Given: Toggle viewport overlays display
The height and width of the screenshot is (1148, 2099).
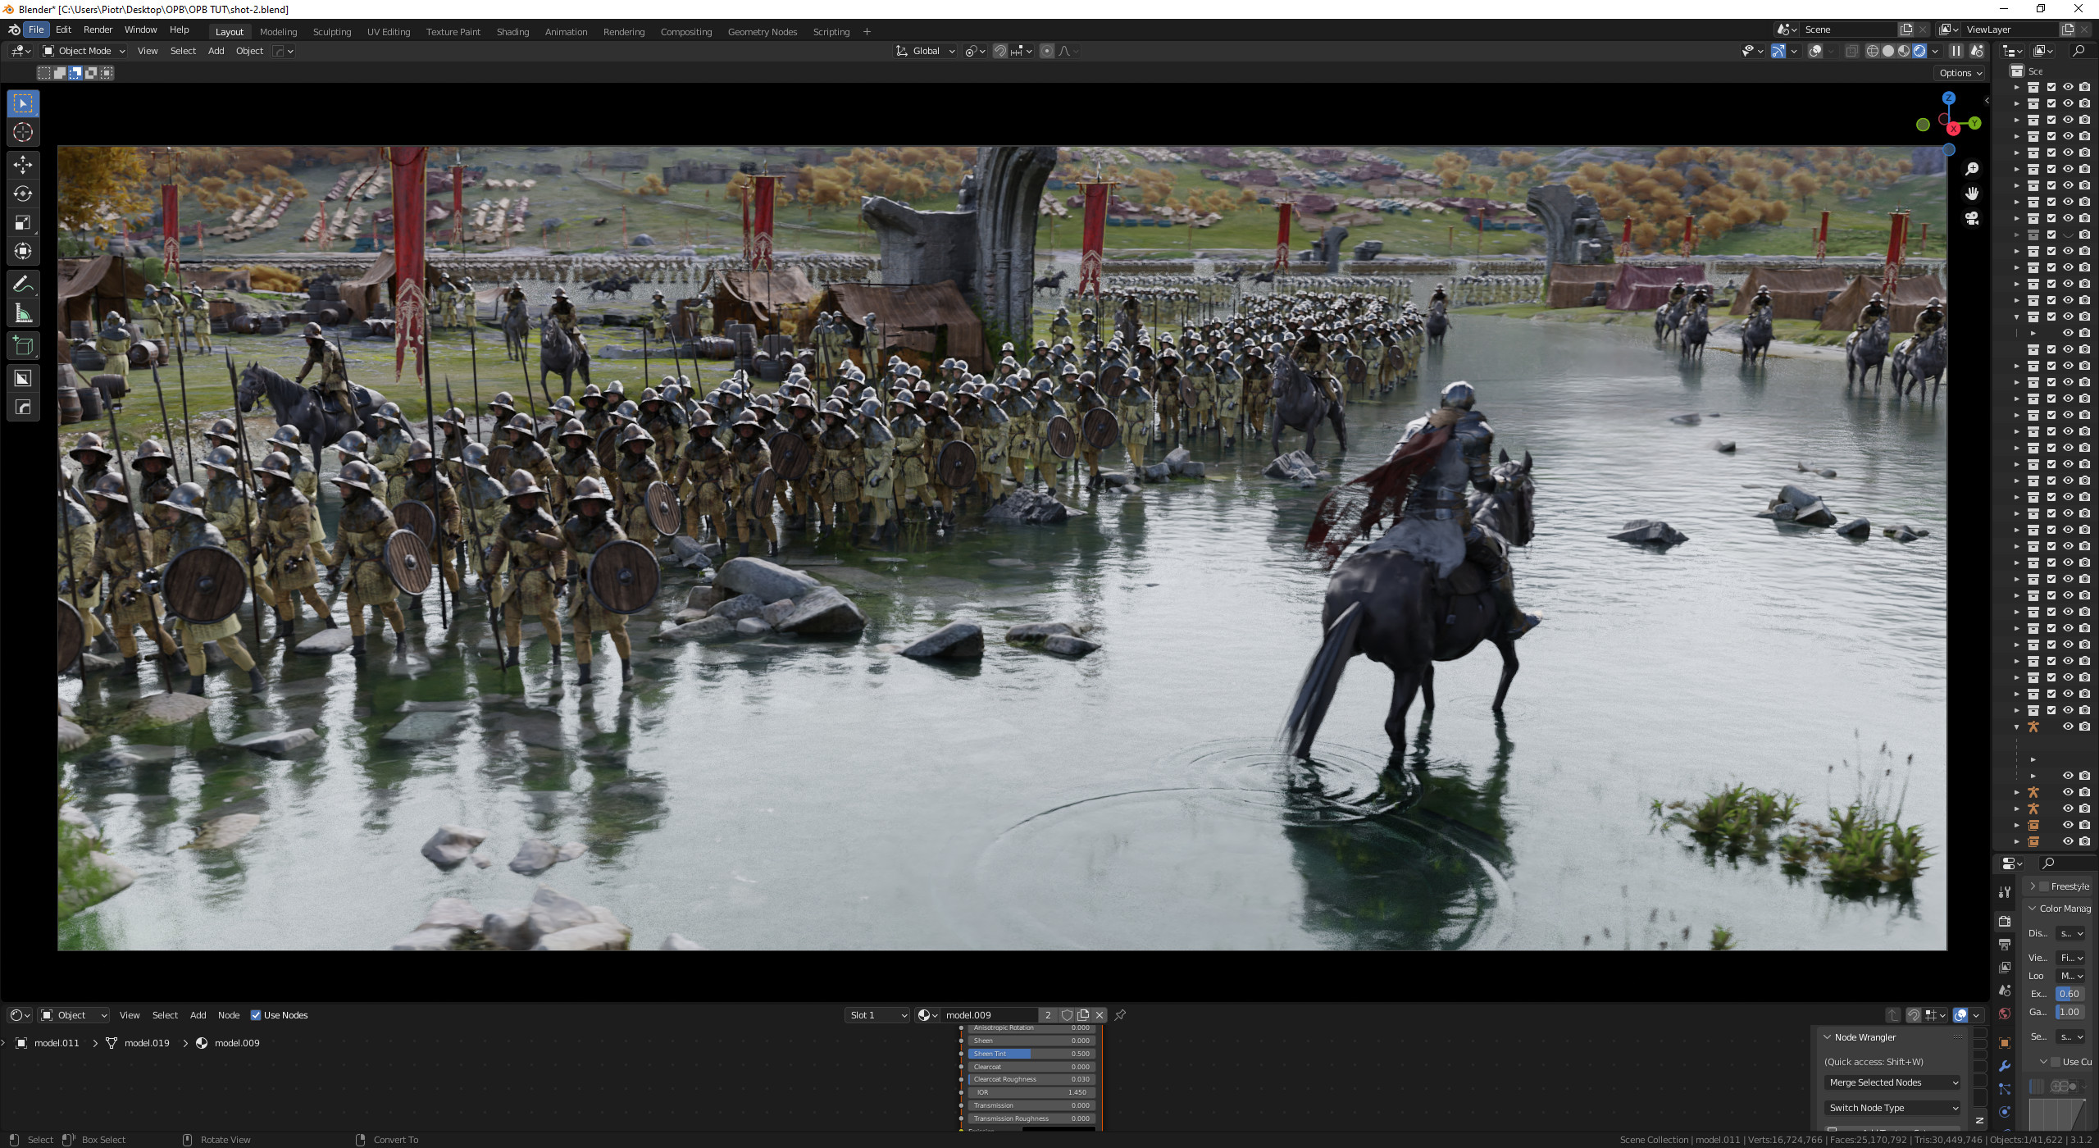Looking at the screenshot, I should (x=1816, y=51).
